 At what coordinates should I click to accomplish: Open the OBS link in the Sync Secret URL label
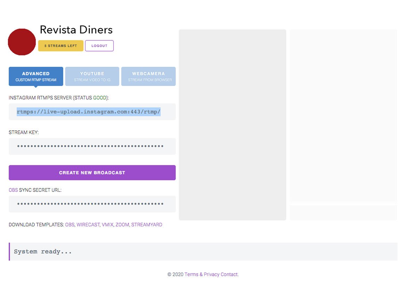13,190
